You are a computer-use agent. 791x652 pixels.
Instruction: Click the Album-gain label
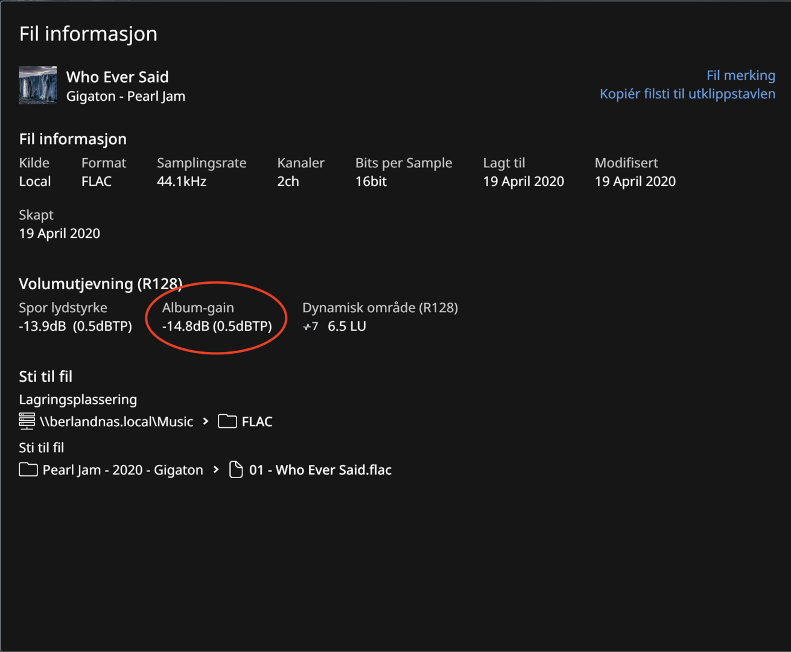point(198,307)
